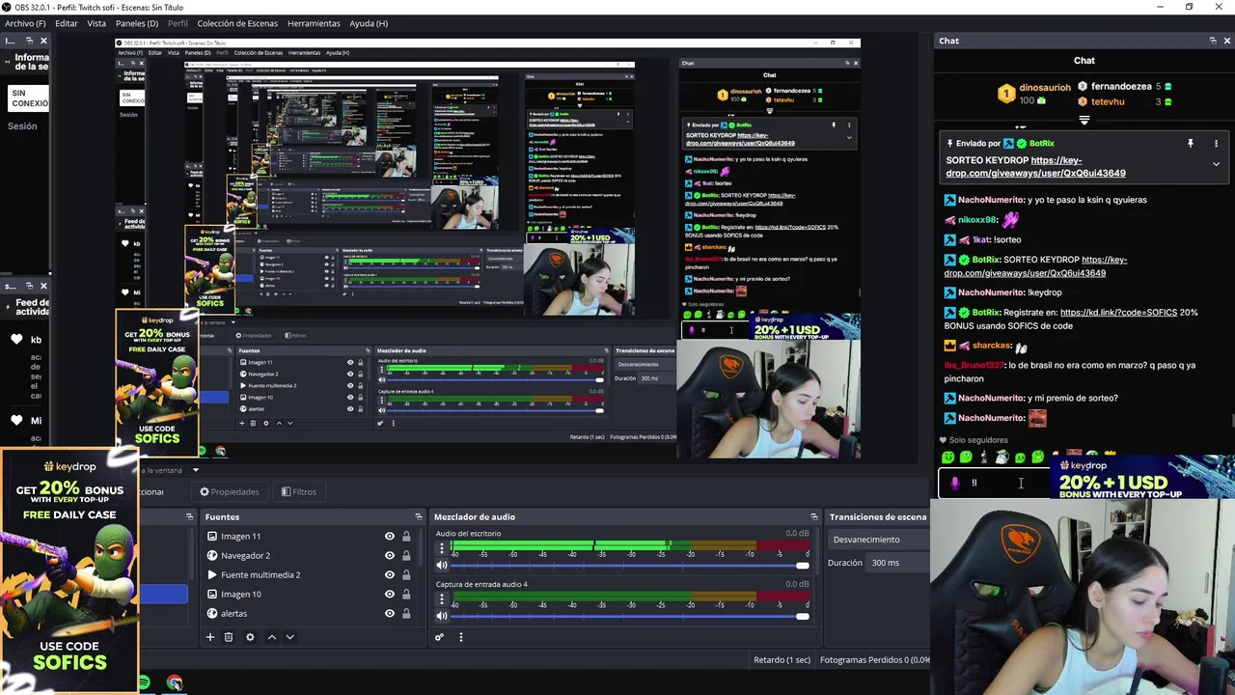Click the Retardo (1 sec) status text
Image resolution: width=1235 pixels, height=695 pixels.
pyautogui.click(x=782, y=660)
